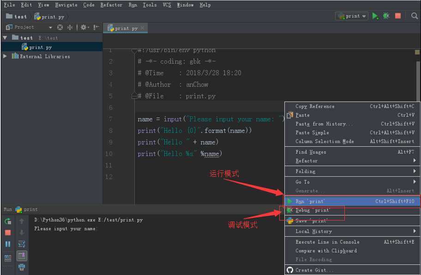421x275 pixels.
Task: Select Create Gist option
Action: point(352,270)
